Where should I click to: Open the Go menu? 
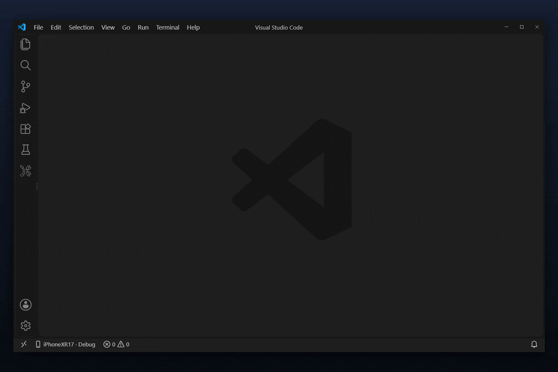point(126,27)
